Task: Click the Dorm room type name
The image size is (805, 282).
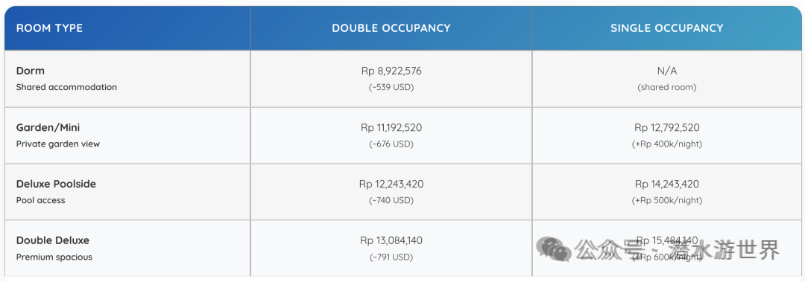Action: pyautogui.click(x=31, y=71)
